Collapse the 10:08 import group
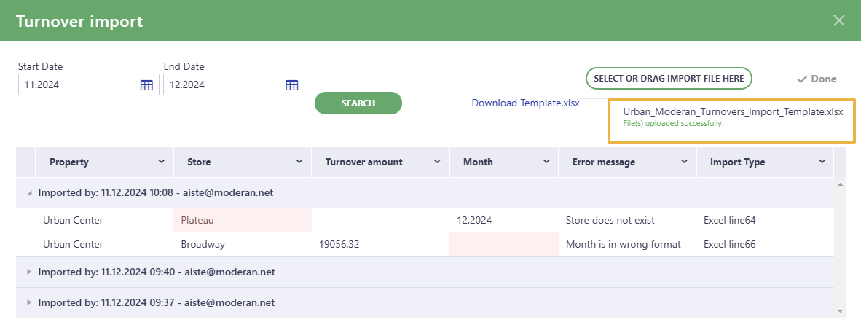Screen dimensions: 861x330 click(29, 193)
